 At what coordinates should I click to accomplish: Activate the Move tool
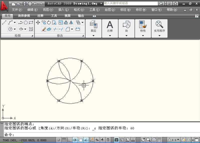click(x=38, y=23)
